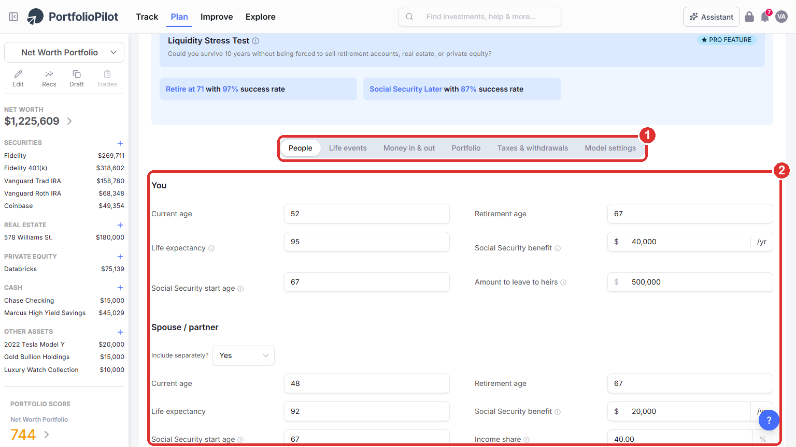Screen dimensions: 796x447
Task: Select the Luxury Watch Collection row
Action: click(x=64, y=370)
